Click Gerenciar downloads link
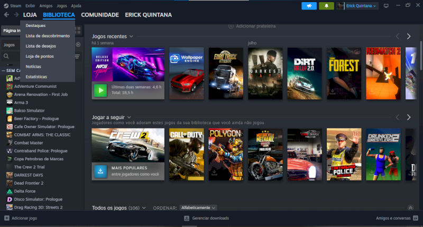 [210, 218]
